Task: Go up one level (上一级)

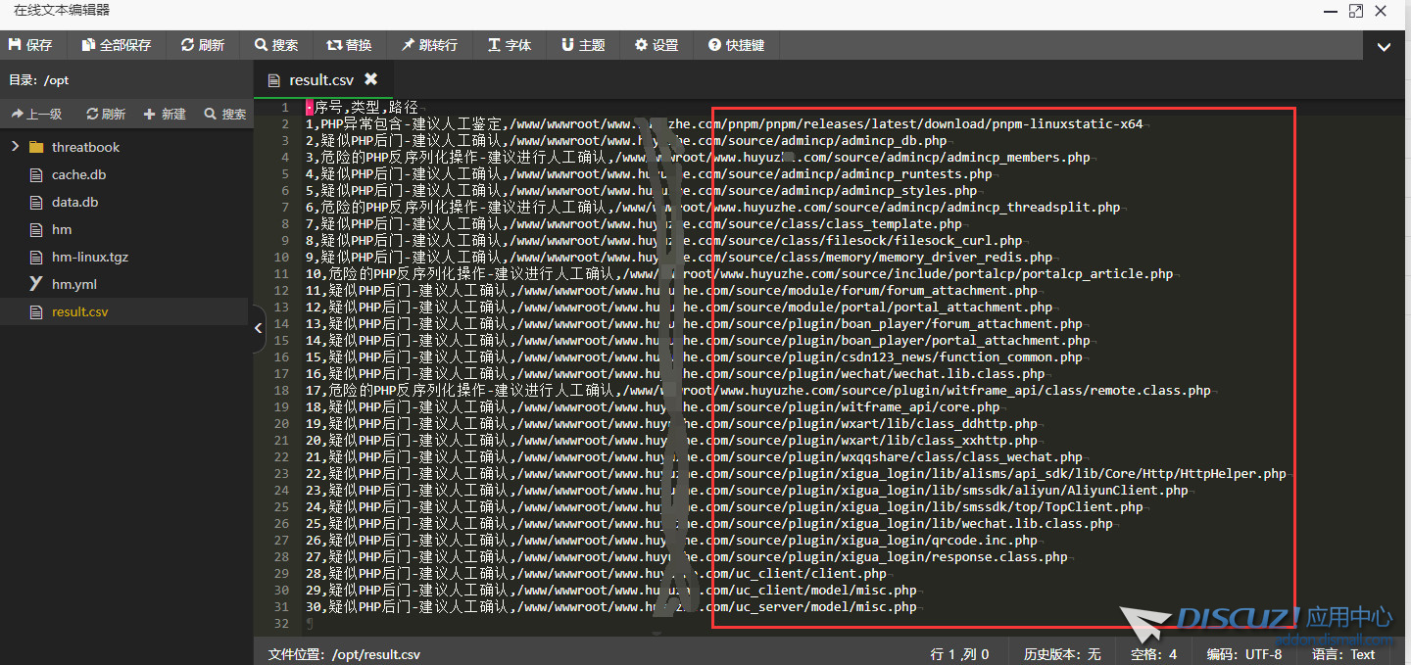Action: click(36, 114)
